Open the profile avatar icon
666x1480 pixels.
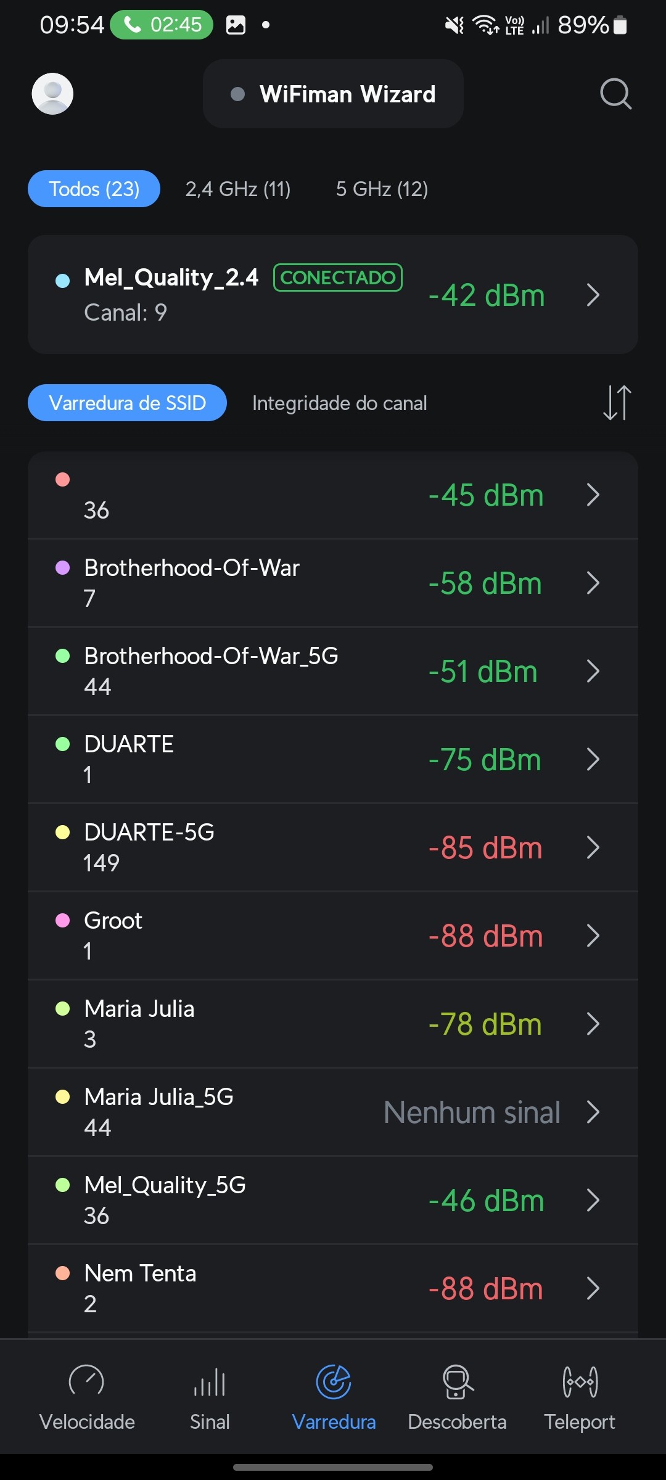click(52, 94)
